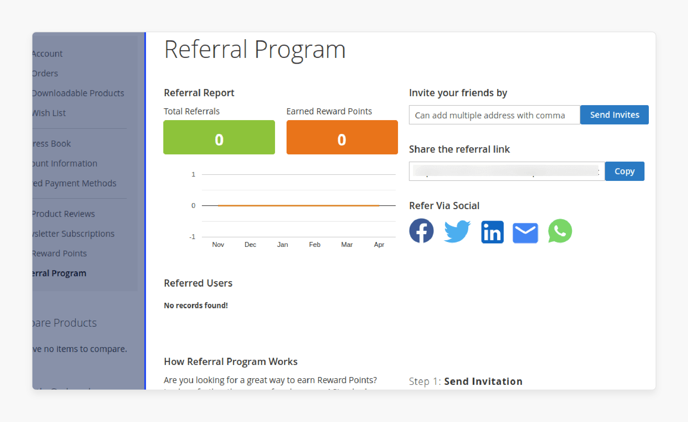Image resolution: width=688 pixels, height=422 pixels.
Task: Click the 'Earned Reward Points' label
Action: (x=329, y=111)
